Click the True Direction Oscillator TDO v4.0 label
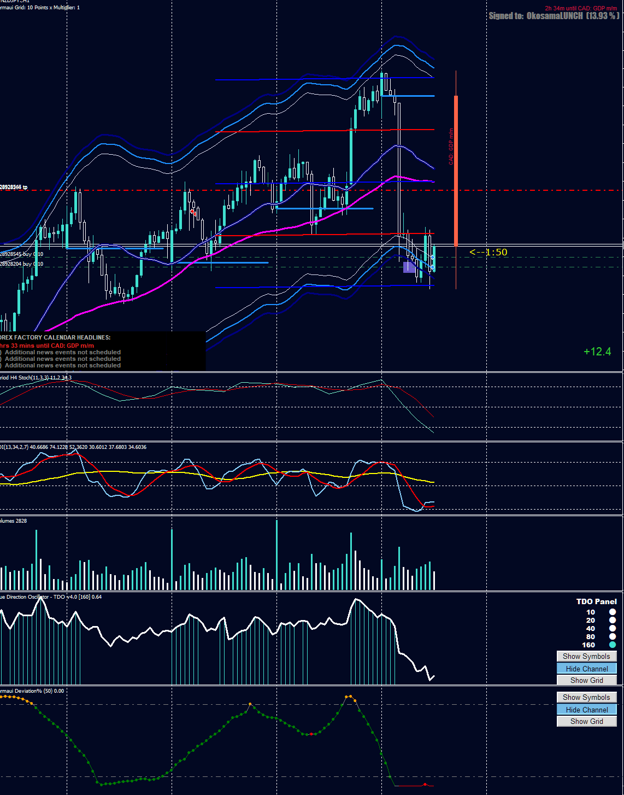This screenshot has height=795, width=624. [x=51, y=597]
